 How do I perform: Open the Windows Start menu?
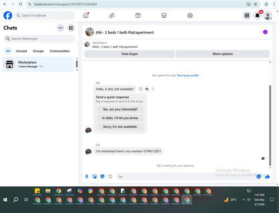(x=5, y=200)
